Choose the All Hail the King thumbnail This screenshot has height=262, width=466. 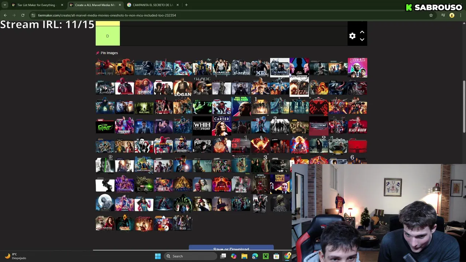pos(241,107)
